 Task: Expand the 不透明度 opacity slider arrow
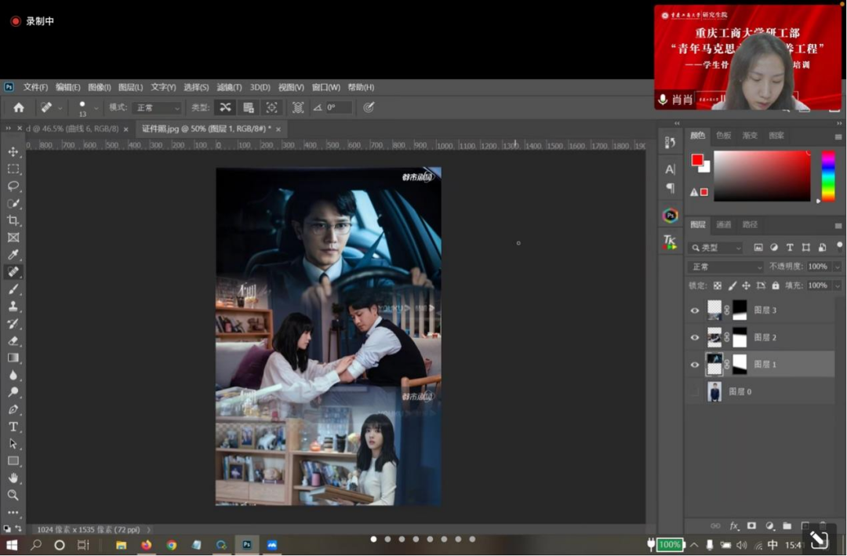click(x=838, y=267)
